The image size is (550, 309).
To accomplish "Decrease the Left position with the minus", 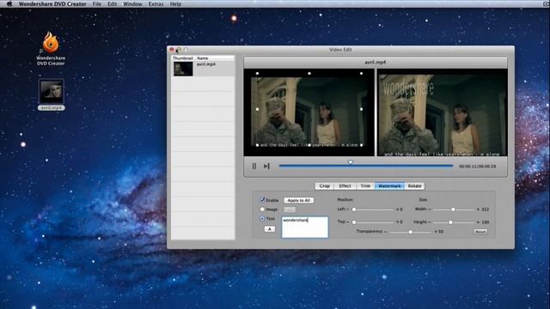I will [348, 209].
